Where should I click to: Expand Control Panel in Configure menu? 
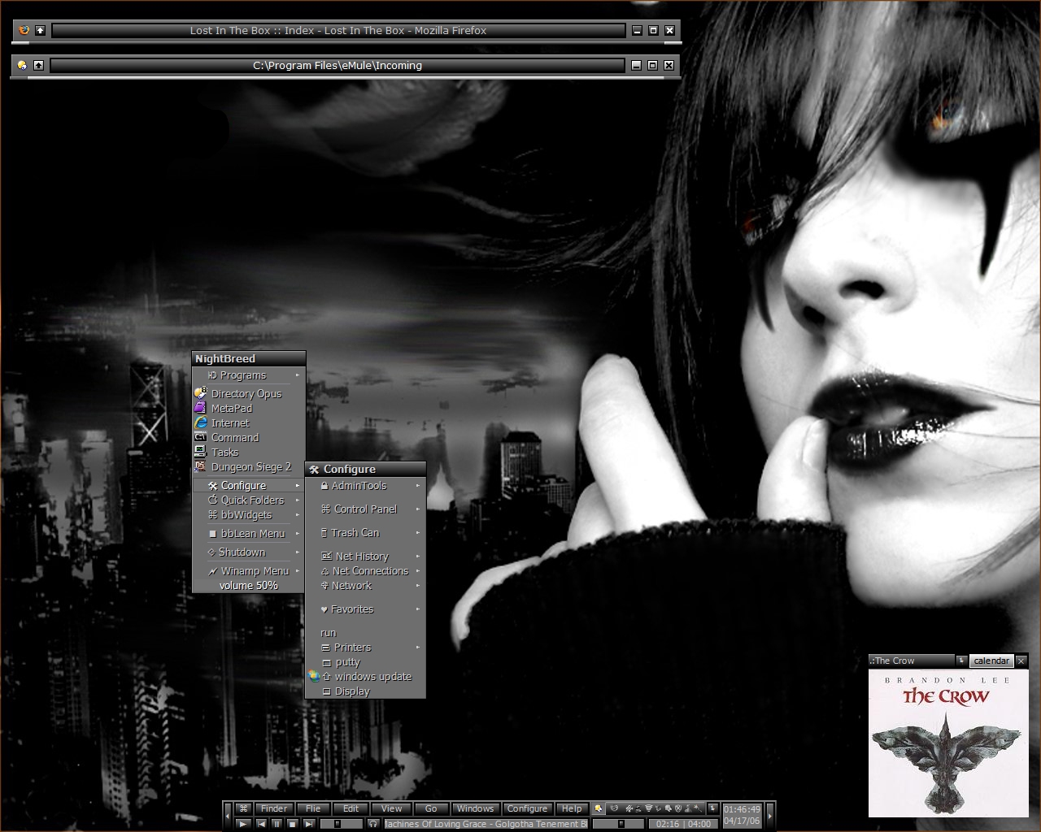(x=365, y=509)
